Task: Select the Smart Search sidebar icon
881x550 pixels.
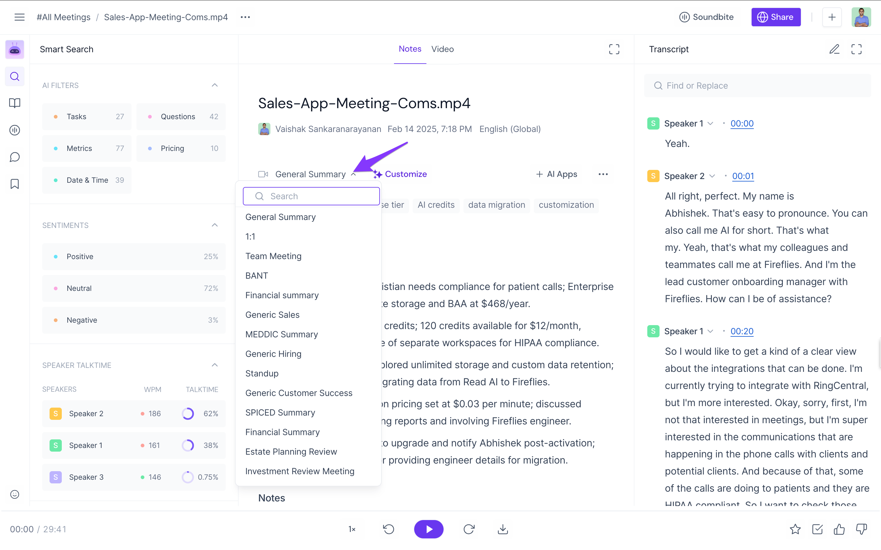Action: [15, 76]
